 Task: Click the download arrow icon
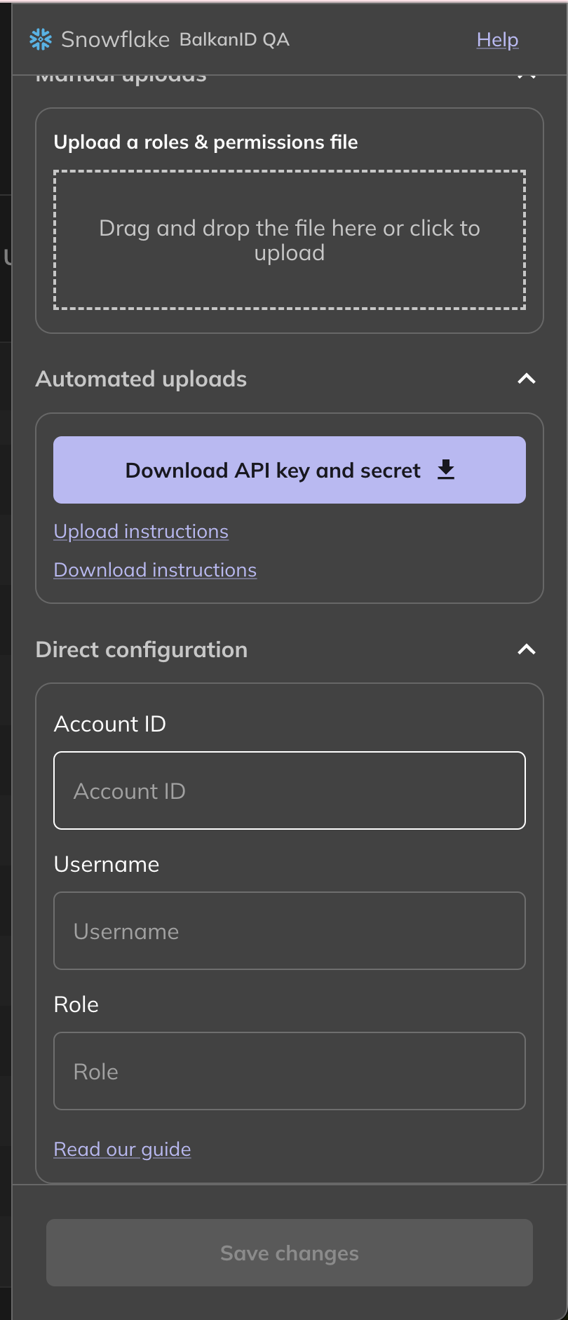click(x=446, y=470)
